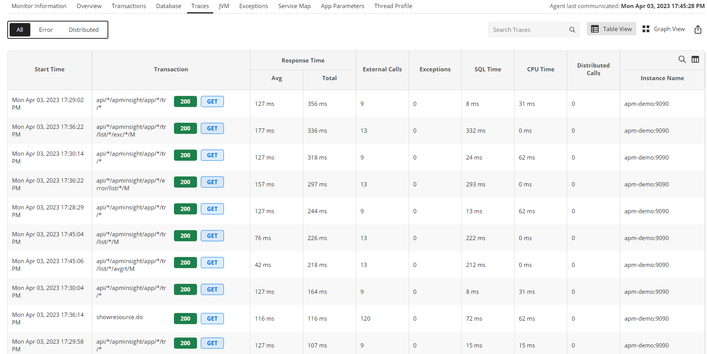Click the export/share icon next to Graph View

point(698,29)
